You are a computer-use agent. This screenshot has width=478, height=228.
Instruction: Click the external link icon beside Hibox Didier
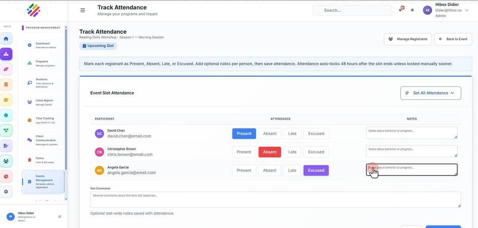point(60,217)
